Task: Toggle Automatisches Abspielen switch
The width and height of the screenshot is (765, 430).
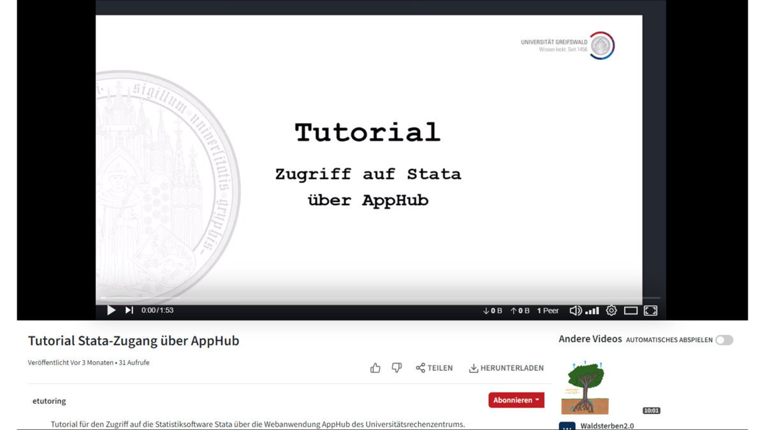Action: click(724, 340)
